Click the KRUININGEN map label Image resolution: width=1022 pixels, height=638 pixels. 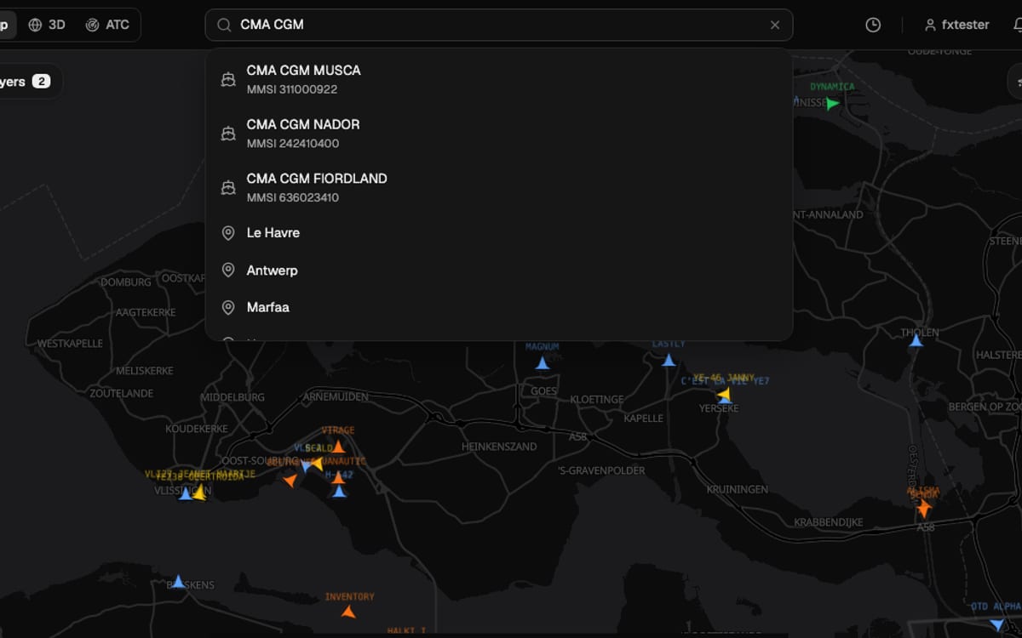pyautogui.click(x=737, y=489)
